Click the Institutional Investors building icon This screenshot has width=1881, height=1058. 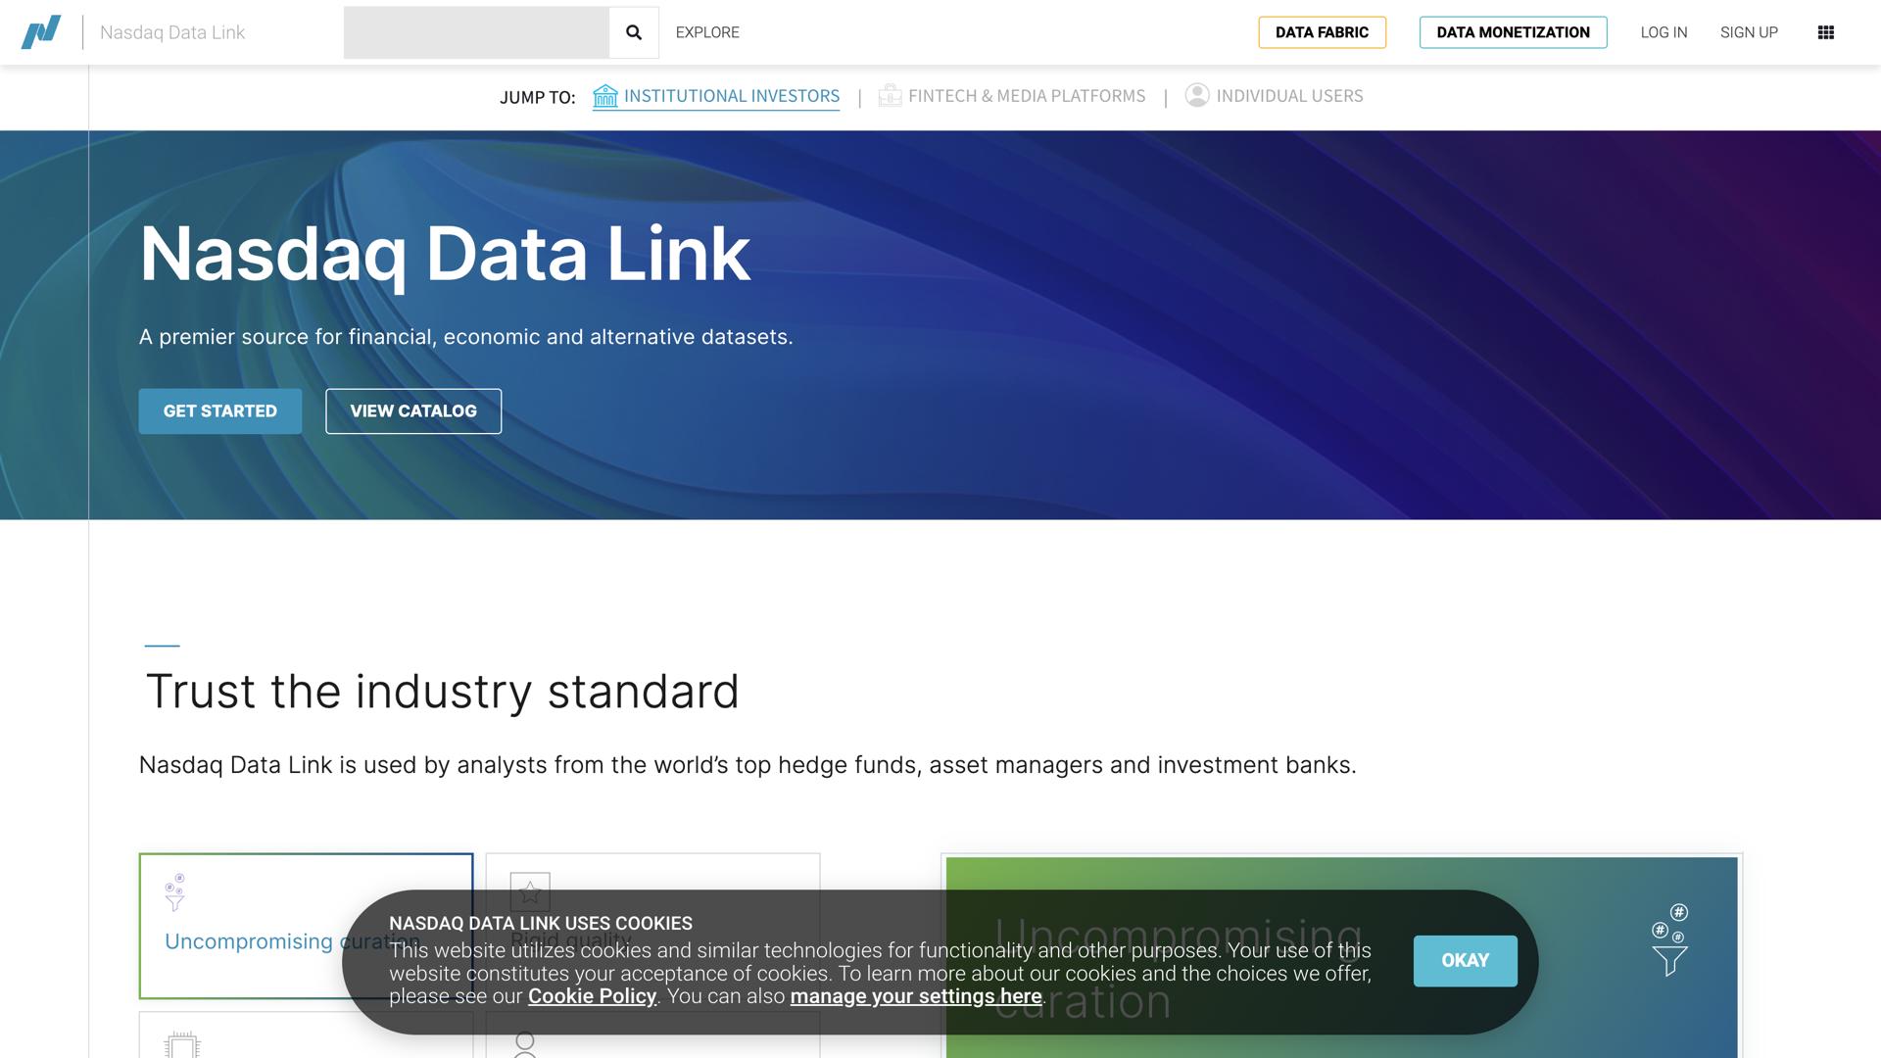coord(605,96)
